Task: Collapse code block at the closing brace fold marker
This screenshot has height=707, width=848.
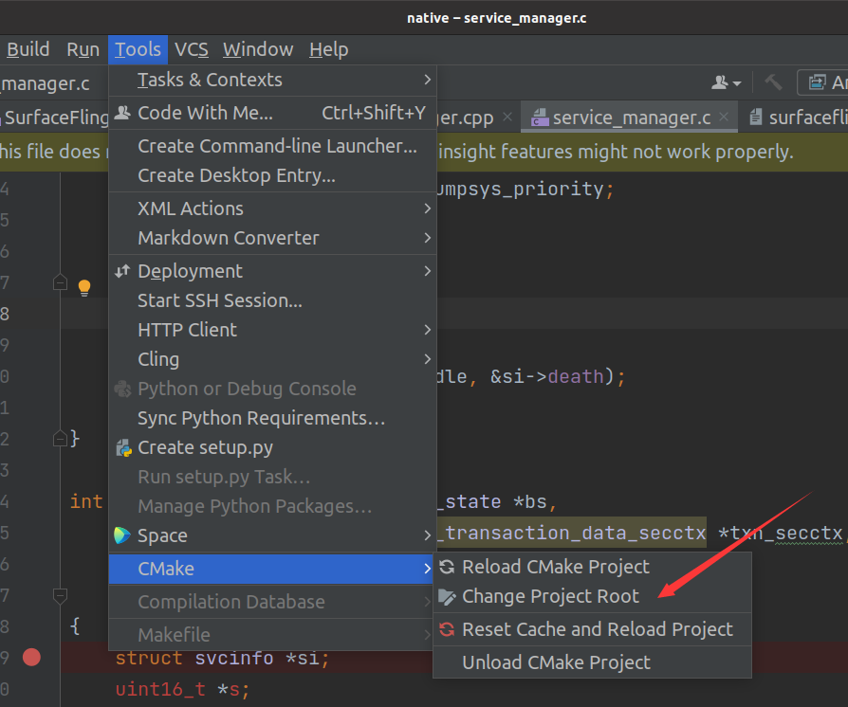Action: tap(60, 438)
